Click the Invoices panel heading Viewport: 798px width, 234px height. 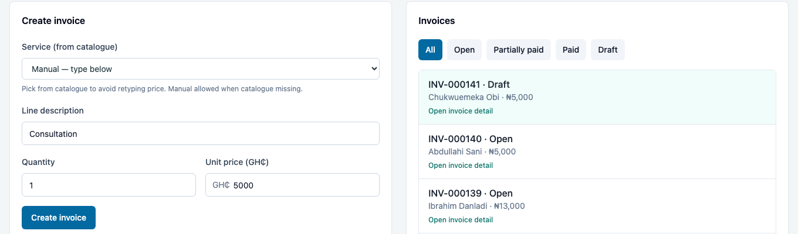[x=437, y=20]
